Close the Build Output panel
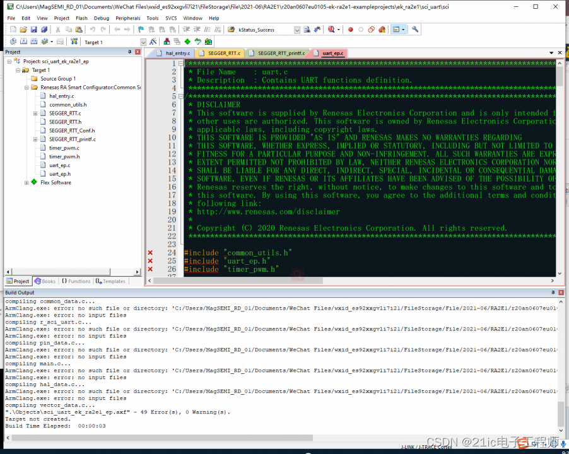Image resolution: width=569 pixels, height=454 pixels. point(561,293)
